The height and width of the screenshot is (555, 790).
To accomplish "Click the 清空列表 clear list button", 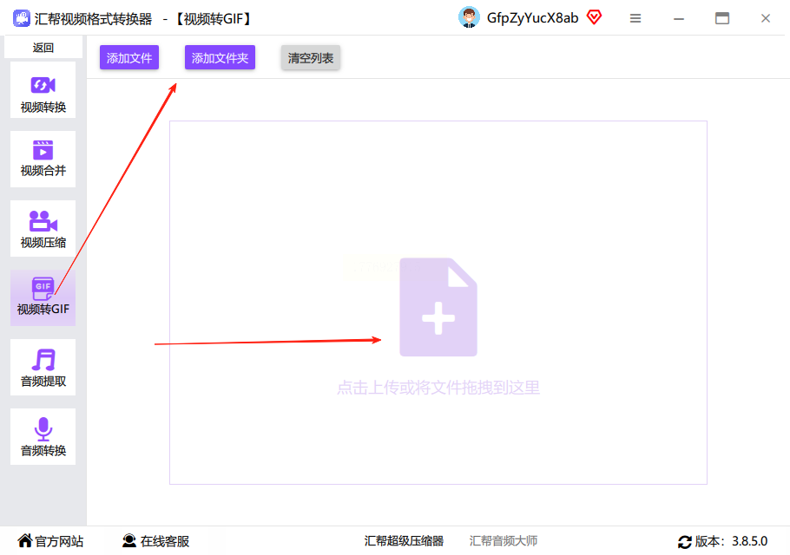I will tap(311, 58).
